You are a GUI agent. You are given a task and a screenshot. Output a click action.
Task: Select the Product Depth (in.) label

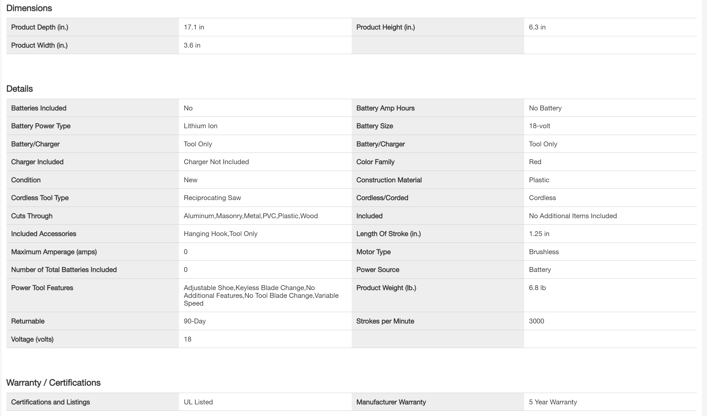click(x=40, y=27)
